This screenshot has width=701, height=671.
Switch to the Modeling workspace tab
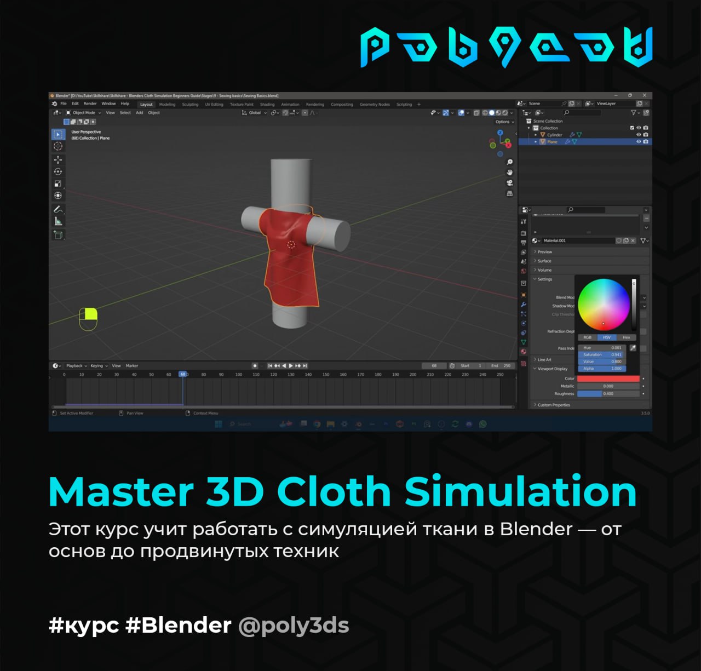(168, 104)
